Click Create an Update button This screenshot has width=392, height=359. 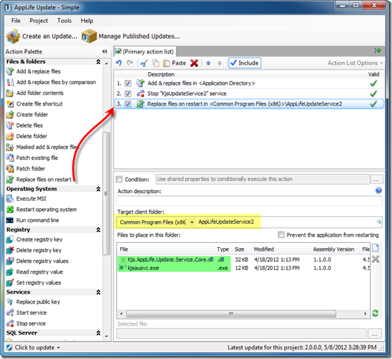tap(42, 36)
